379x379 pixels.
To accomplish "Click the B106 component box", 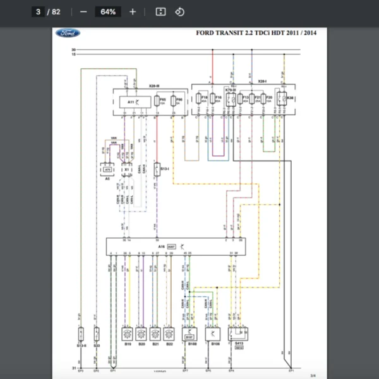I will tap(214, 334).
